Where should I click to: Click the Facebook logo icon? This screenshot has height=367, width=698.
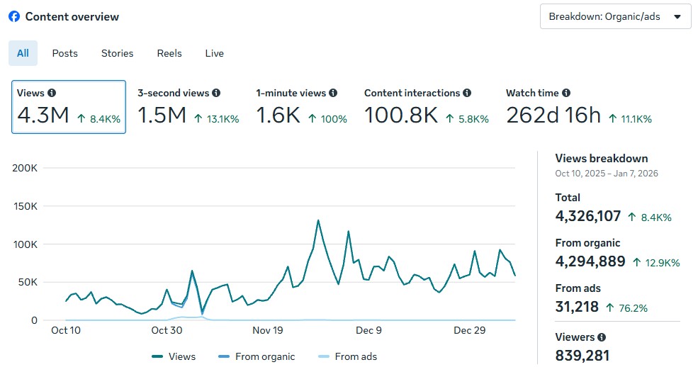click(14, 16)
